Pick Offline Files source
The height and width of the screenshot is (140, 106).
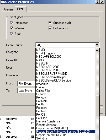(x=66, y=91)
